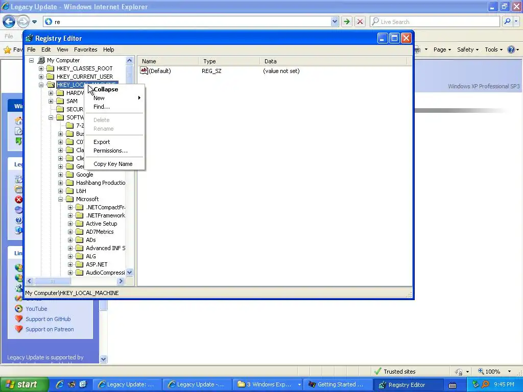Open the Tools dropdown menu
Screen dimensions: 523x392
(x=494, y=50)
